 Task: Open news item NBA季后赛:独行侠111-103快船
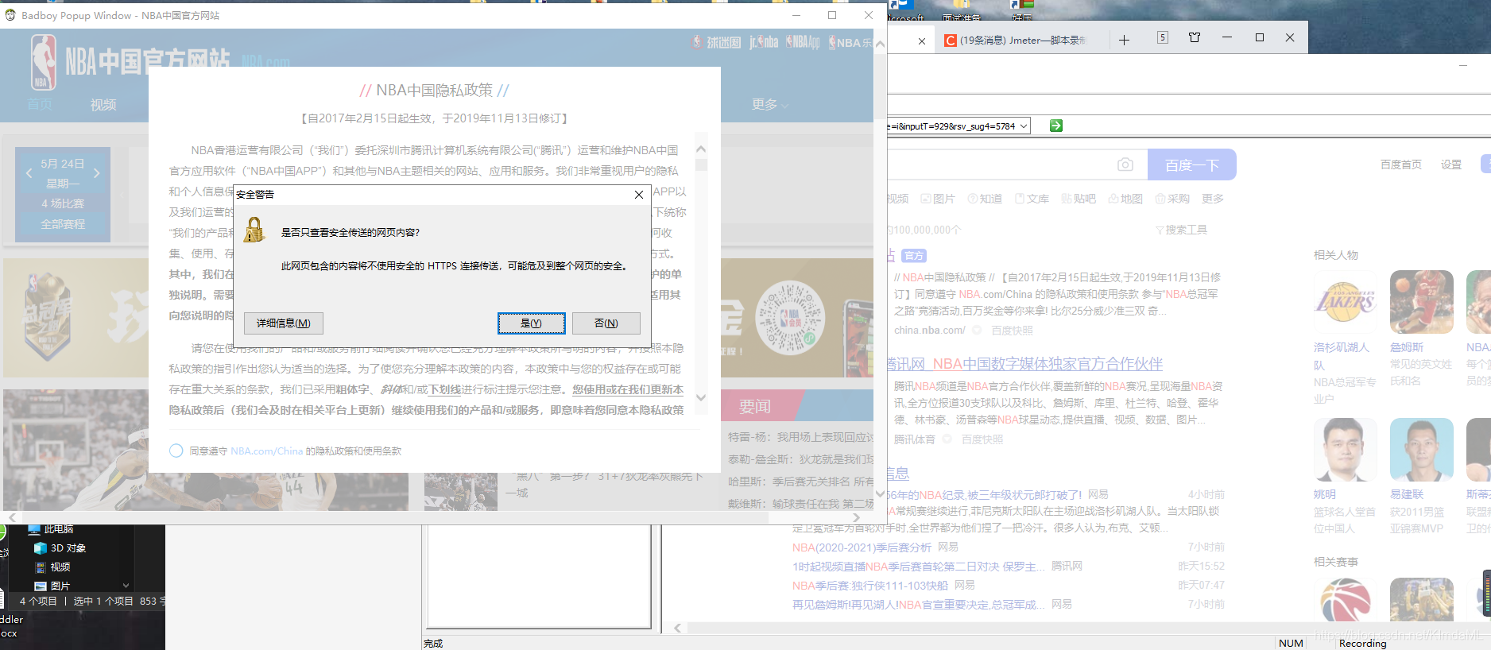pyautogui.click(x=869, y=585)
